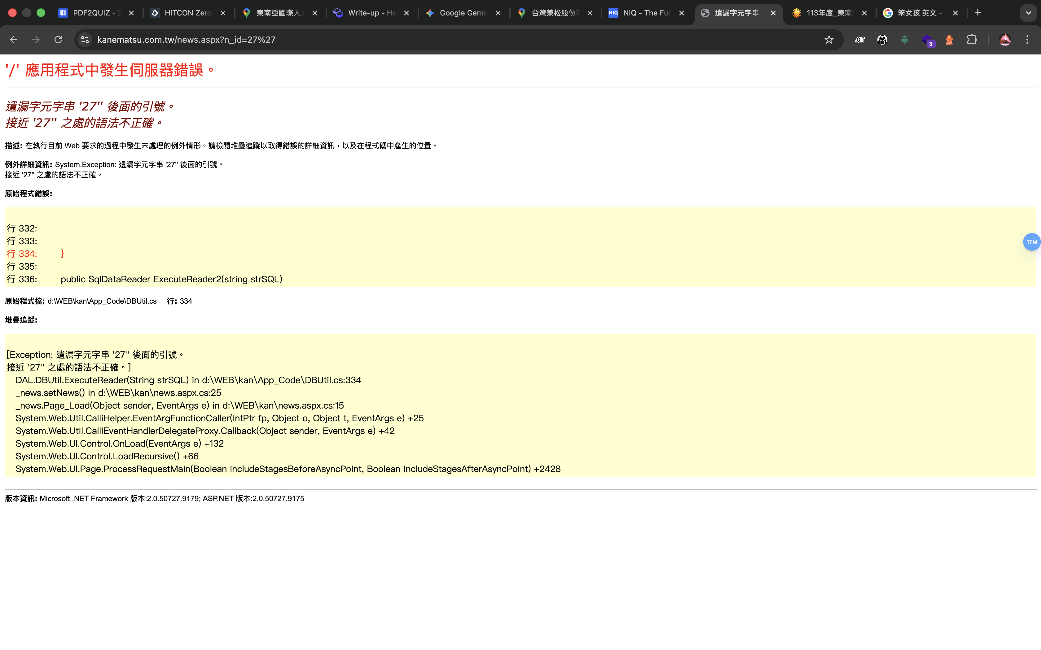
Task: Click the System.Web.UI.Control.LoadRecursive() line
Action: (x=107, y=456)
